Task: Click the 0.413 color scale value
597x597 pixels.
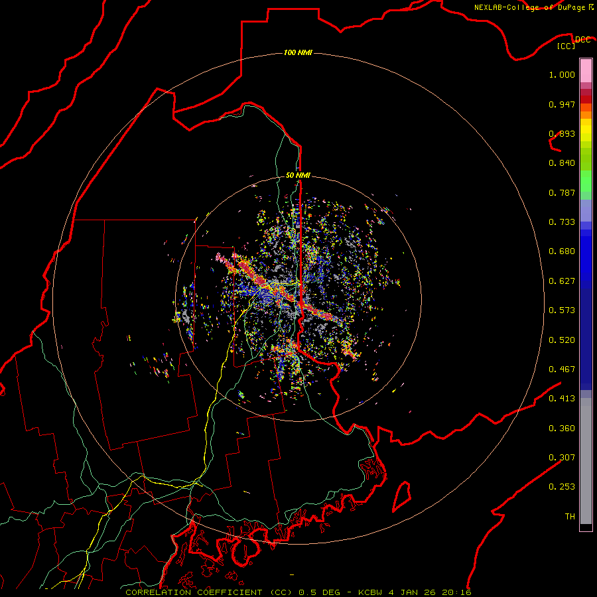Action: 562,399
